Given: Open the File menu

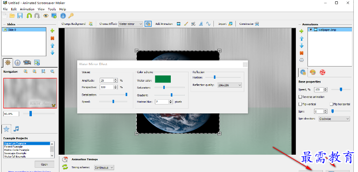Looking at the screenshot, I should 5,9.
